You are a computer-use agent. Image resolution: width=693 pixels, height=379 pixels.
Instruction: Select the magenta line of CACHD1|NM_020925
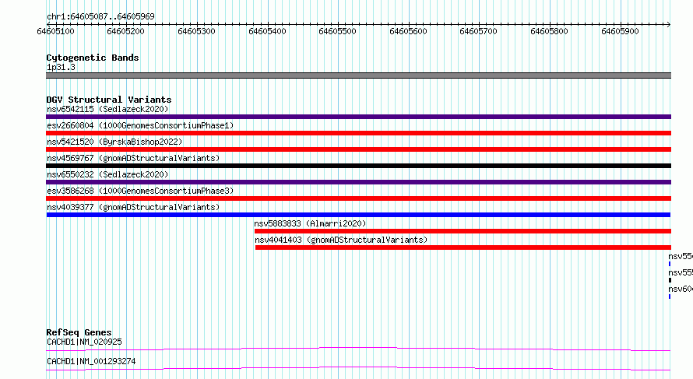(x=358, y=349)
